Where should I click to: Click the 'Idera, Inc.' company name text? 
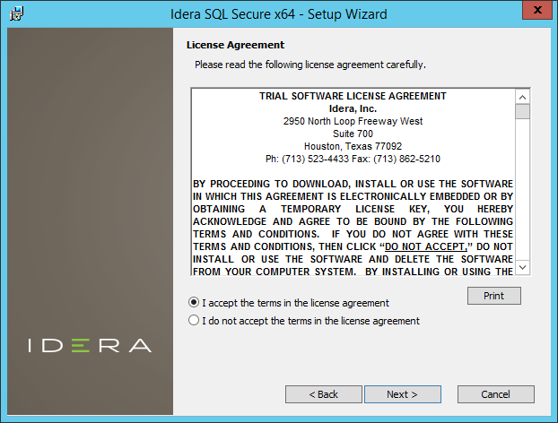pyautogui.click(x=353, y=108)
